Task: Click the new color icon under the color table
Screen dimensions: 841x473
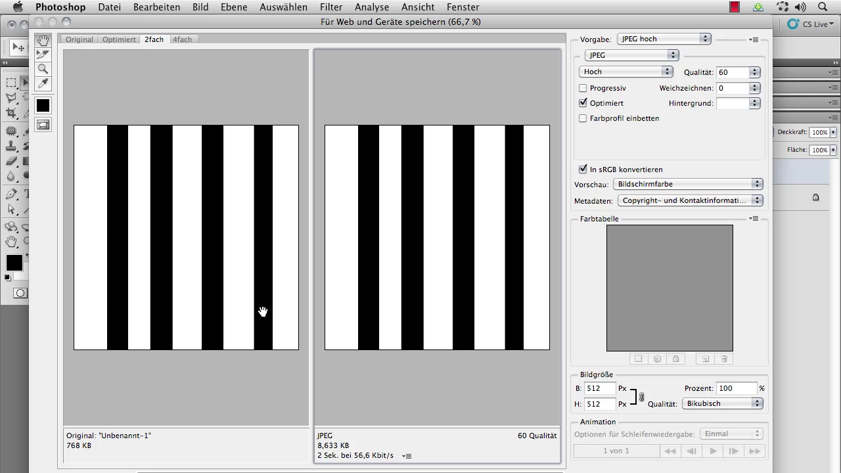Action: point(706,359)
